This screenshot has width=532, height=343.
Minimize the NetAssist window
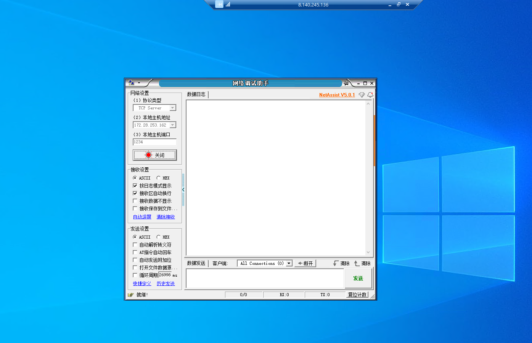tap(358, 83)
